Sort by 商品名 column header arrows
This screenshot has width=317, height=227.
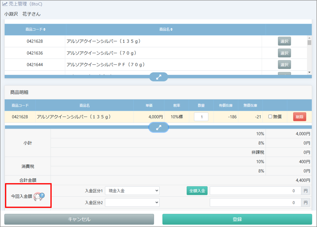point(172,29)
